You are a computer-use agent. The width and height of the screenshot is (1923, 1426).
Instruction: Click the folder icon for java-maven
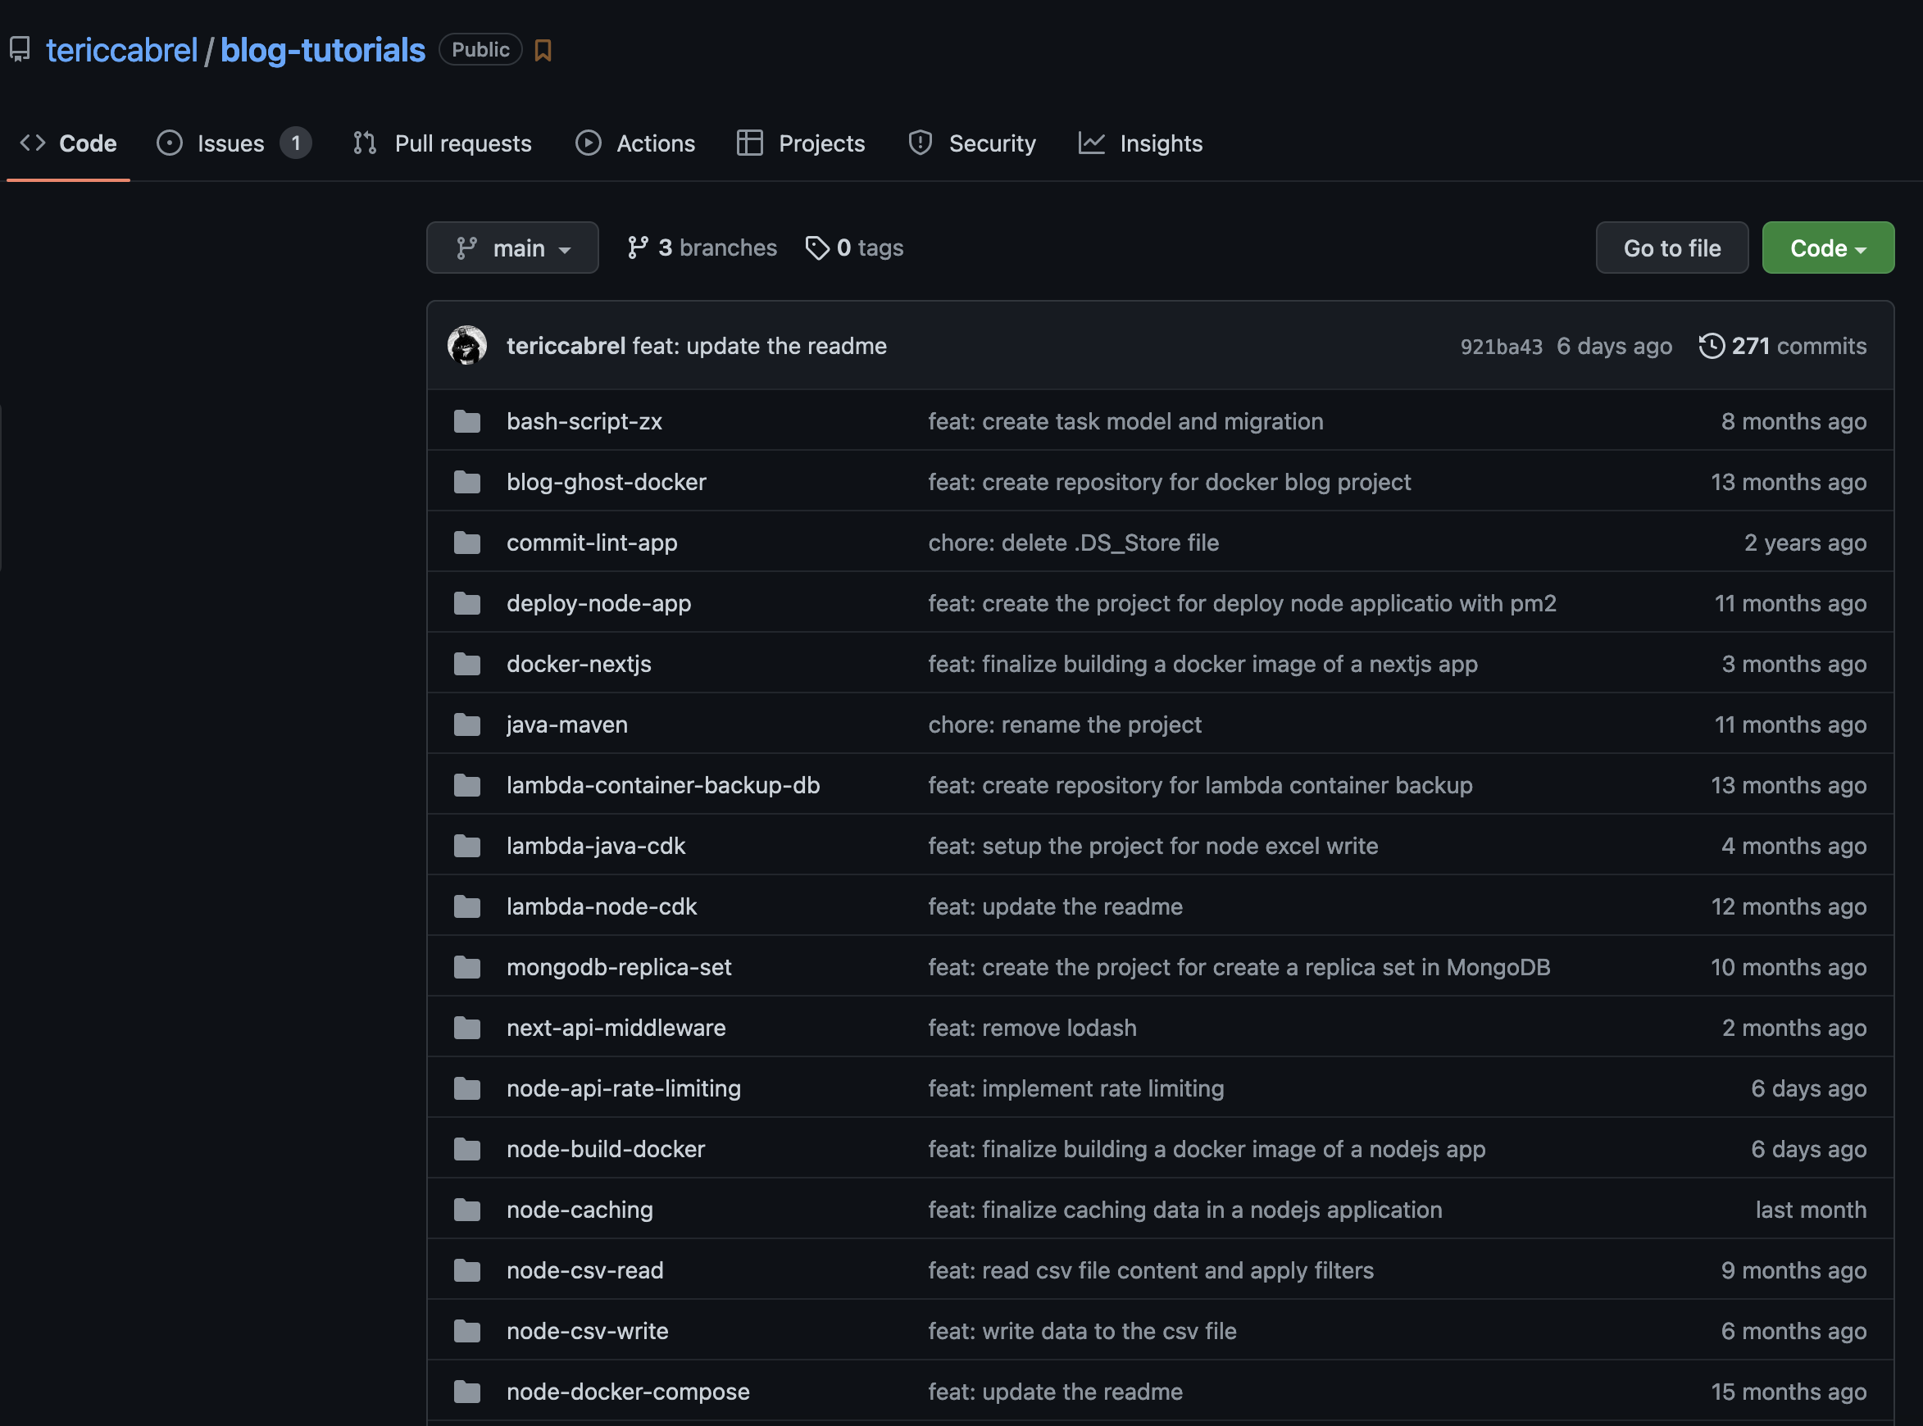coord(467,724)
